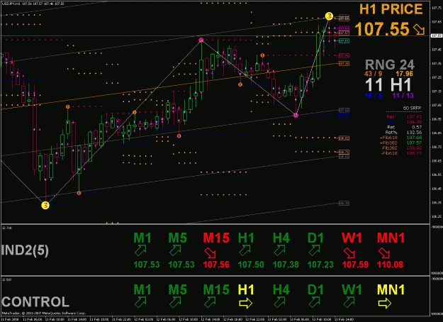Click the green up arrow under IND2(5) D1
443x322 pixels.
pyautogui.click(x=314, y=251)
